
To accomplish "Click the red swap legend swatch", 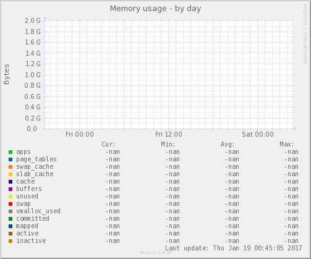I will coord(11,204).
